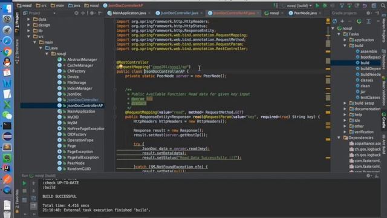This screenshot has height=218, width=387.
Task: Toggle the Favorites tool window stripe
Action: 17,201
